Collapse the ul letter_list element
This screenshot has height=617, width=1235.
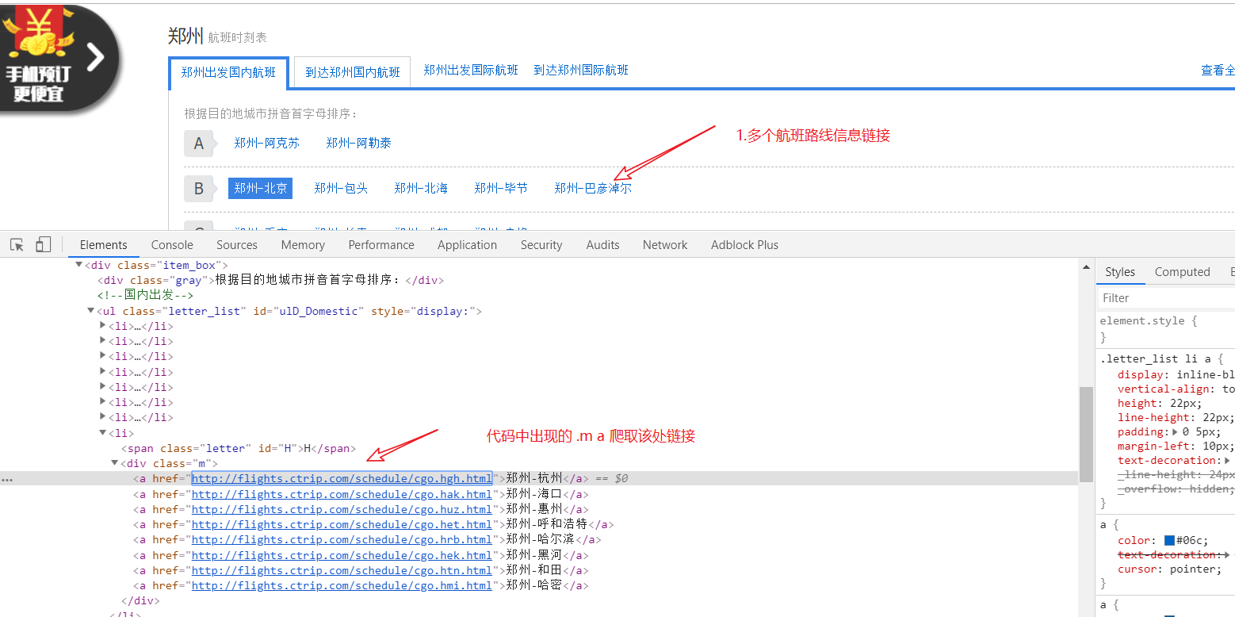(x=90, y=310)
